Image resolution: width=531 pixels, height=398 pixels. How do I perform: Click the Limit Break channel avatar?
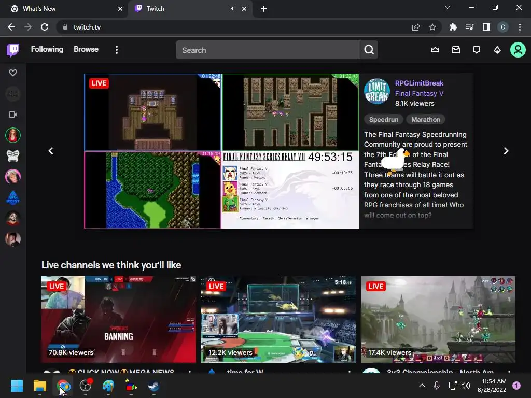coord(376,91)
